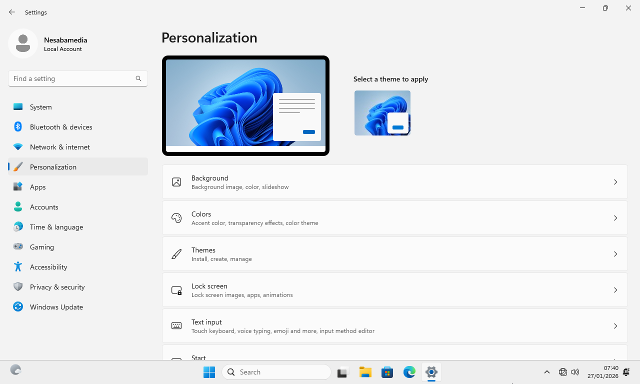Open Microsoft Edge from the taskbar

point(409,372)
